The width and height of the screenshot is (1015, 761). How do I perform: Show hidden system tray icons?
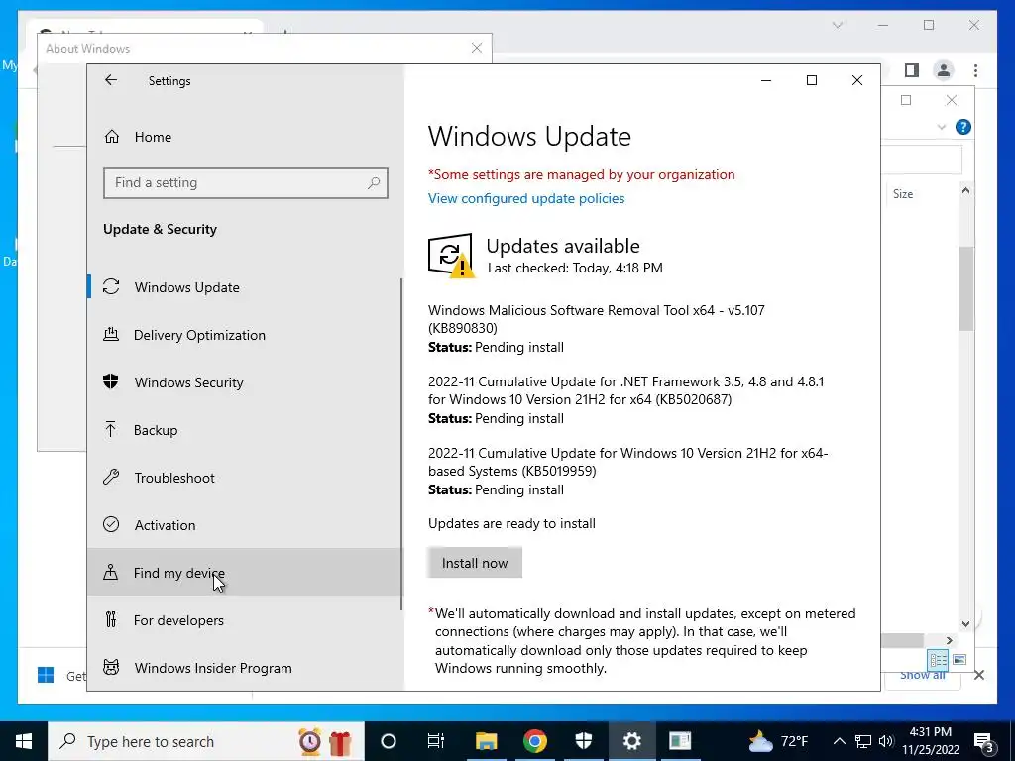coord(839,741)
